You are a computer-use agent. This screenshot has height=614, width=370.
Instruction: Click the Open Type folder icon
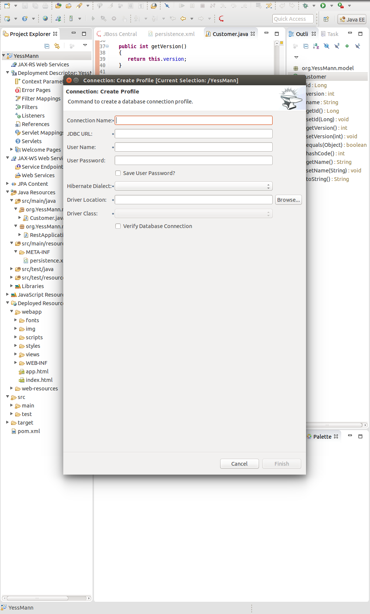pos(58,6)
